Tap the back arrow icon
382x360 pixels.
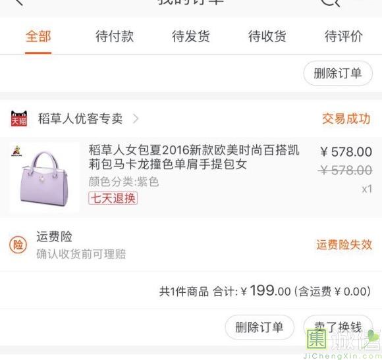pyautogui.click(x=19, y=2)
